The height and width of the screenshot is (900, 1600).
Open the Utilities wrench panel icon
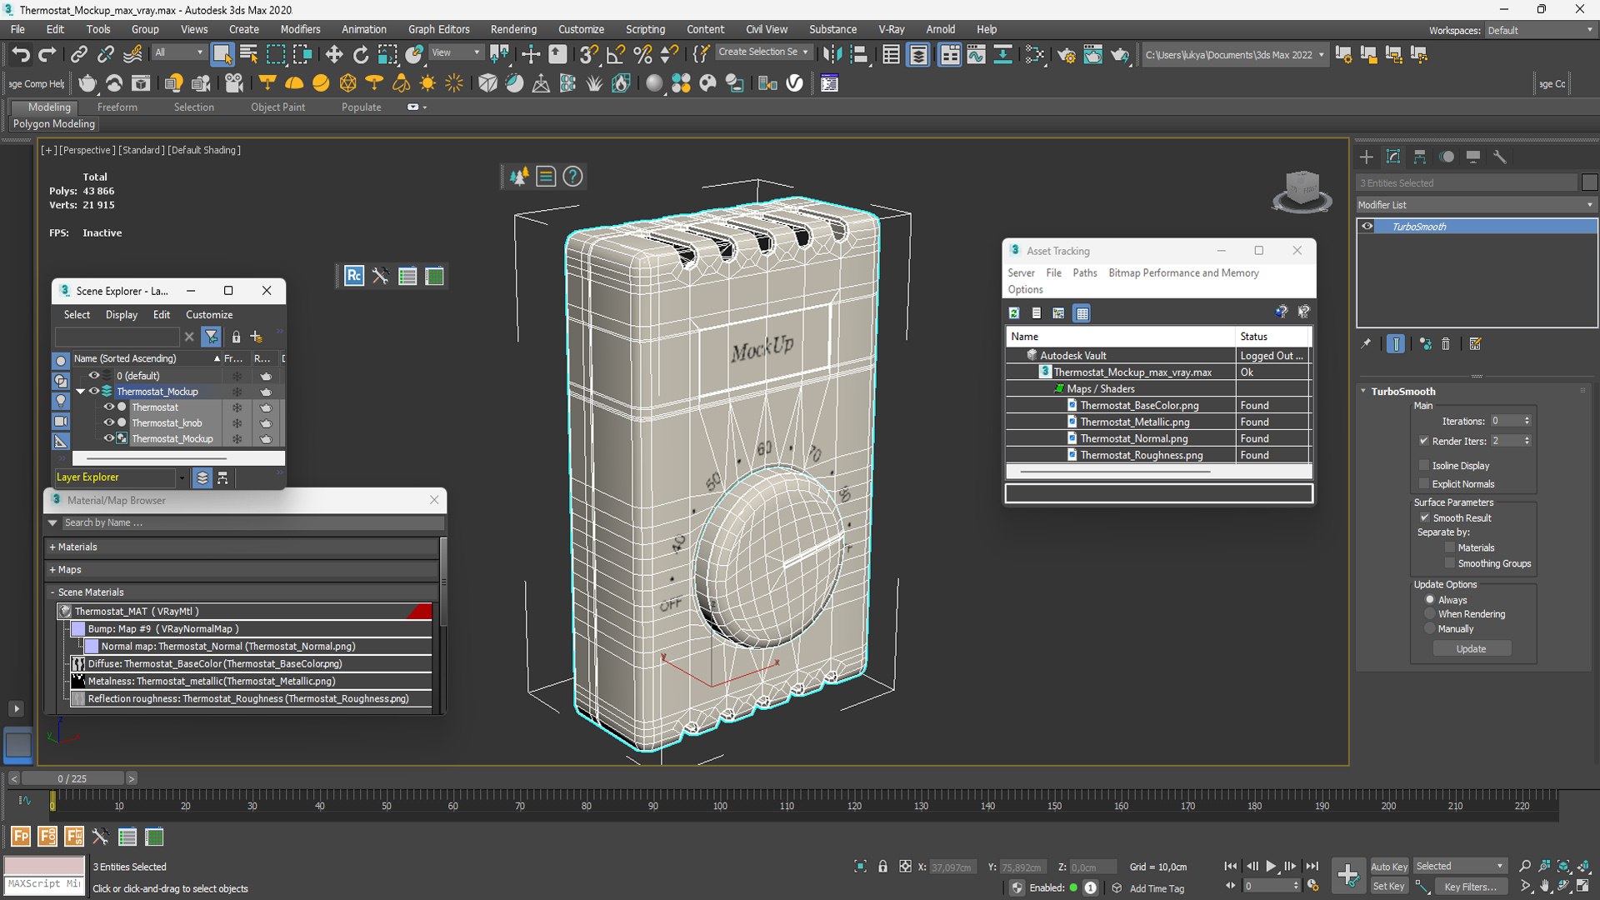point(1500,157)
